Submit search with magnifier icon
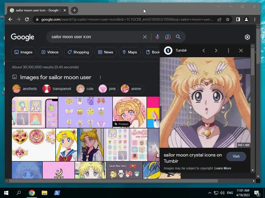The width and height of the screenshot is (265, 198). (x=178, y=37)
